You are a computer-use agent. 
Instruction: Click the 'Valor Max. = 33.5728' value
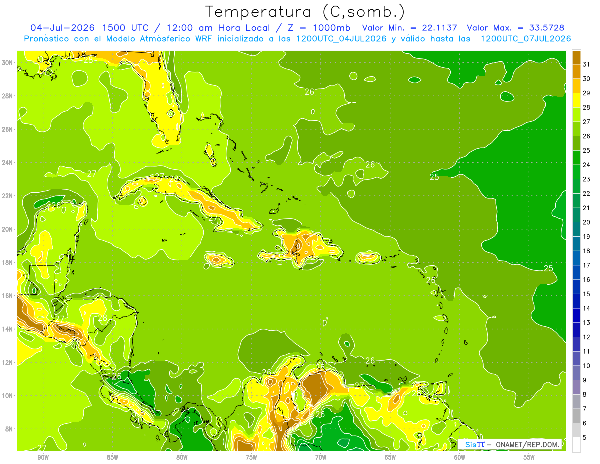(516, 28)
